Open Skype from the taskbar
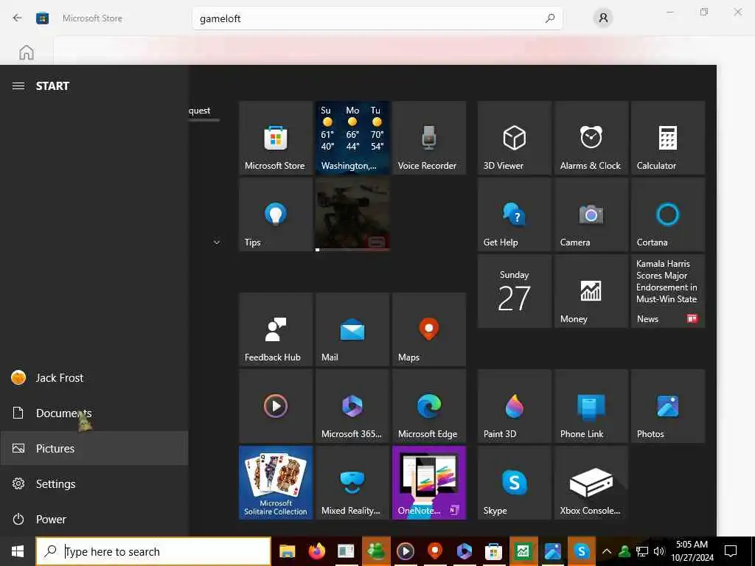Image resolution: width=755 pixels, height=566 pixels. pos(582,551)
